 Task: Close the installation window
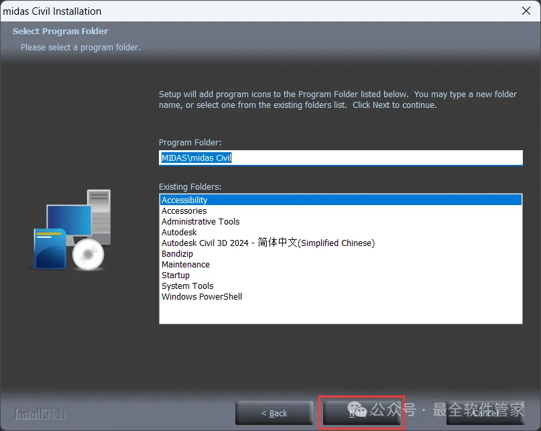pos(526,11)
